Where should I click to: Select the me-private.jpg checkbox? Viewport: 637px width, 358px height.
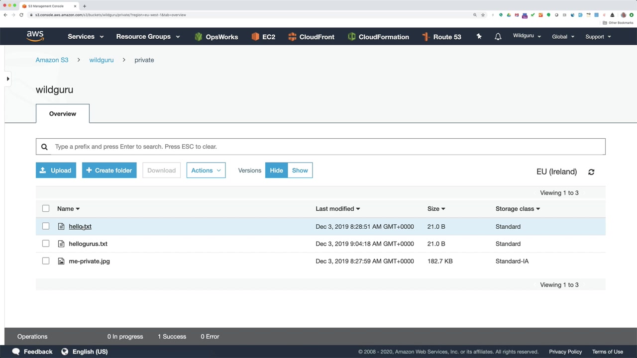pyautogui.click(x=46, y=261)
